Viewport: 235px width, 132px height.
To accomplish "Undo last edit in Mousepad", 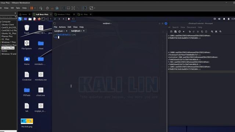I will (x=189, y=32).
